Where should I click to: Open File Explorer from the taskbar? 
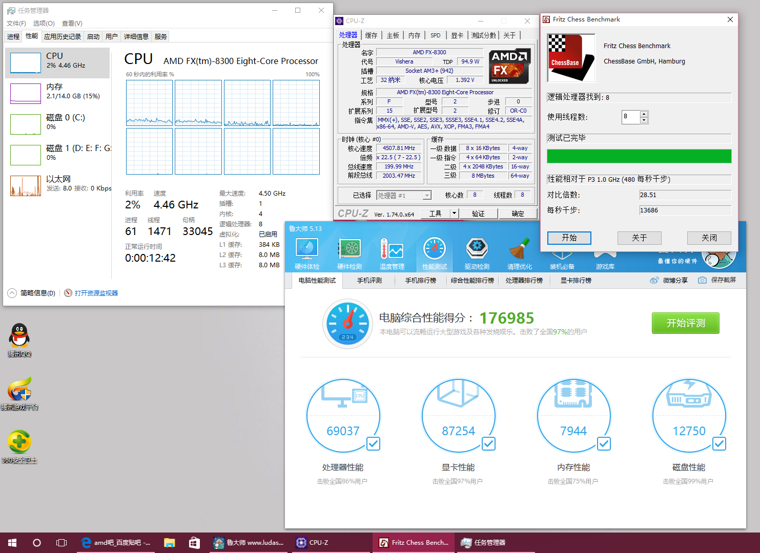[170, 543]
